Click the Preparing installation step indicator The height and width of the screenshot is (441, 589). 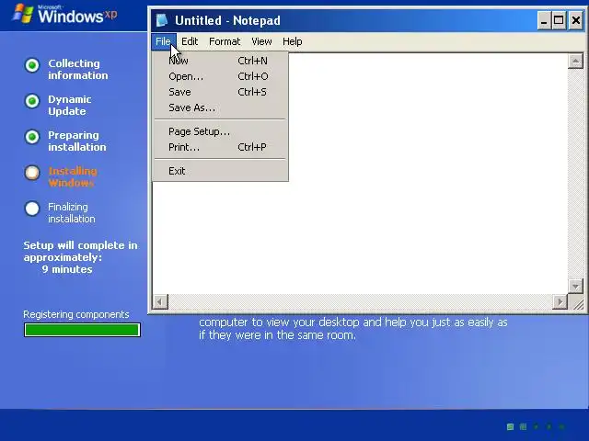(x=32, y=137)
